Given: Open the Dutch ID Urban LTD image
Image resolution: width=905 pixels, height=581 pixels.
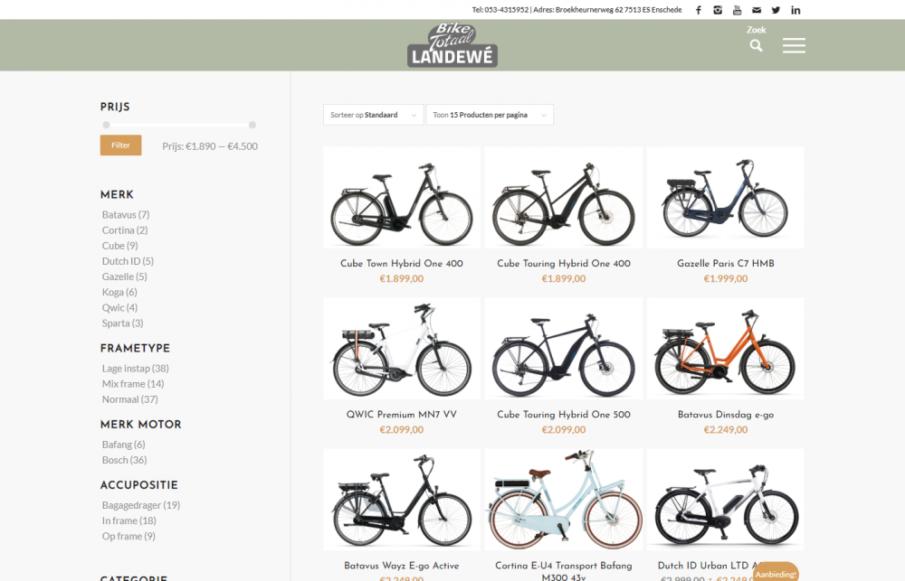Looking at the screenshot, I should coord(726,500).
